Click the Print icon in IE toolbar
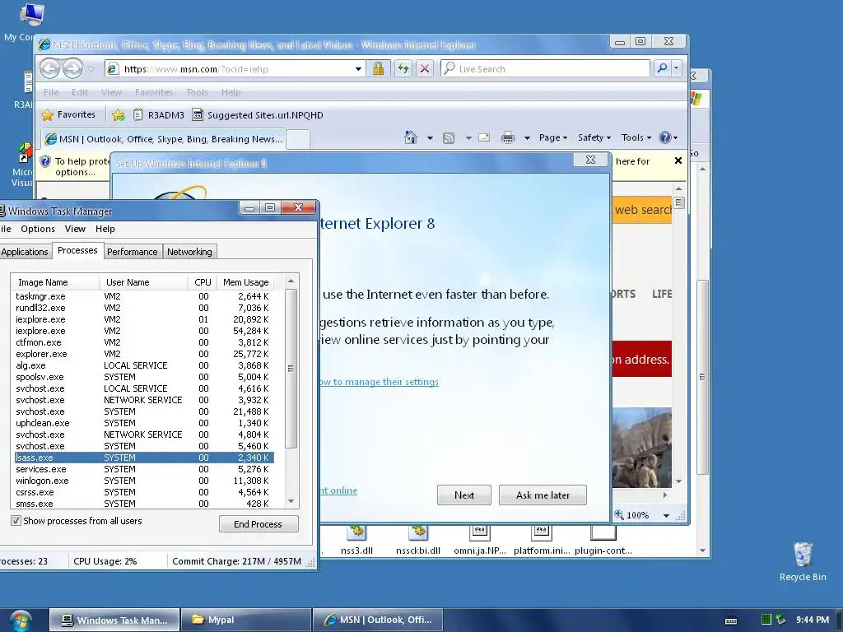The image size is (843, 632). click(508, 138)
